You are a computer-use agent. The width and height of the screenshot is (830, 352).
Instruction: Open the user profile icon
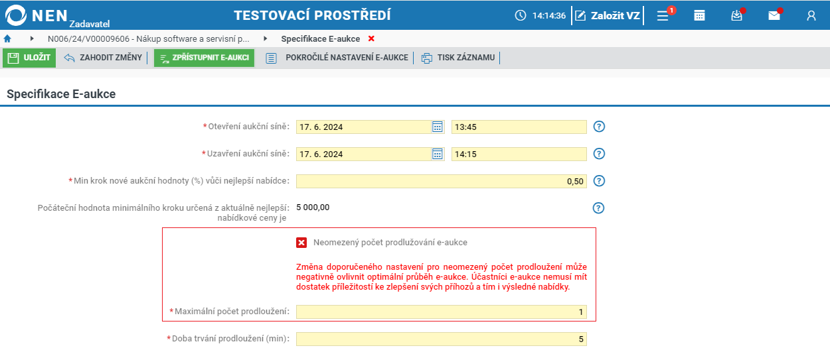[811, 16]
